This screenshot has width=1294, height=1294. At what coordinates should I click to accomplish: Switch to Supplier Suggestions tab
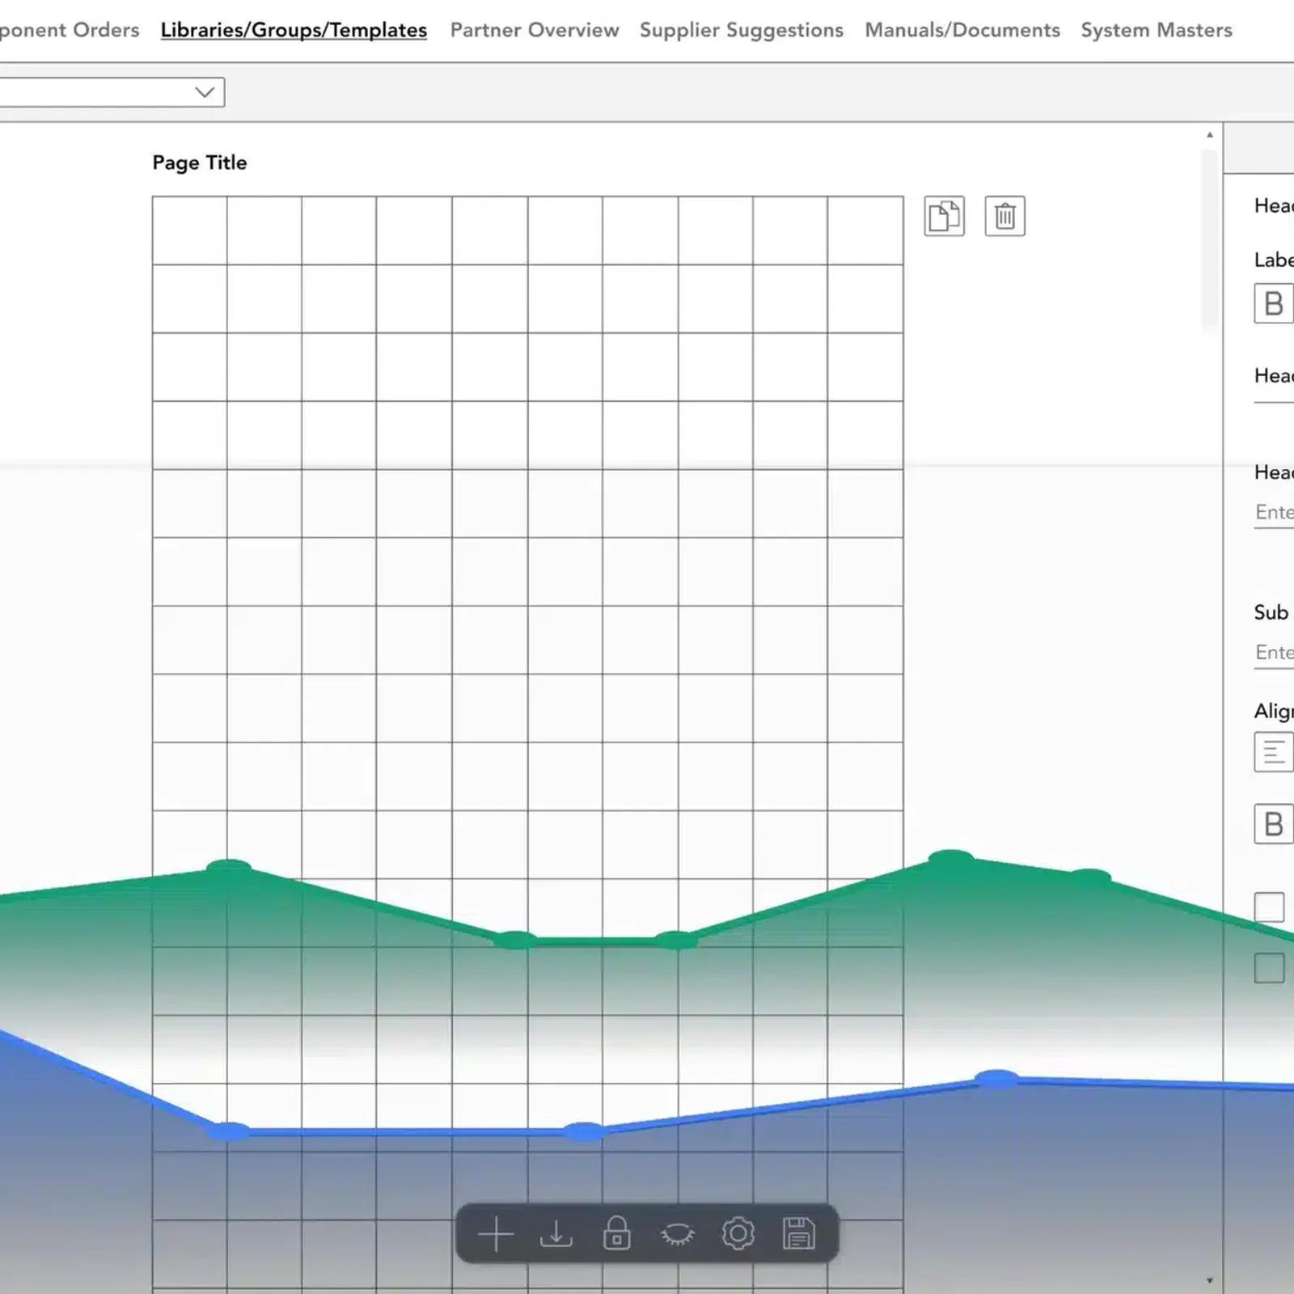pos(742,30)
